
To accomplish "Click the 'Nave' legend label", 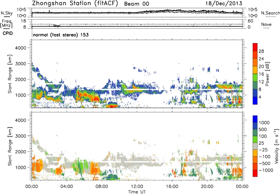I will coord(266,24).
